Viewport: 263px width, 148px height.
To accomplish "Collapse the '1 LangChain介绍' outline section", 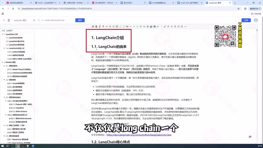I will [x=2, y=34].
